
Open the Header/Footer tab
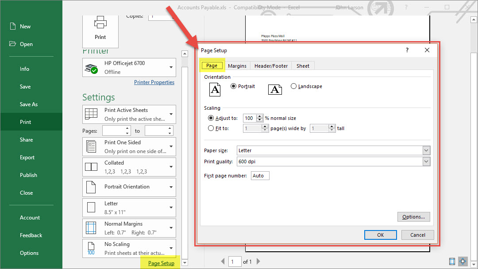point(271,65)
